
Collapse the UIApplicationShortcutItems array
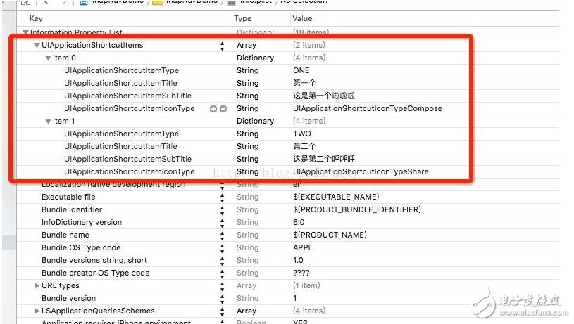click(x=37, y=46)
